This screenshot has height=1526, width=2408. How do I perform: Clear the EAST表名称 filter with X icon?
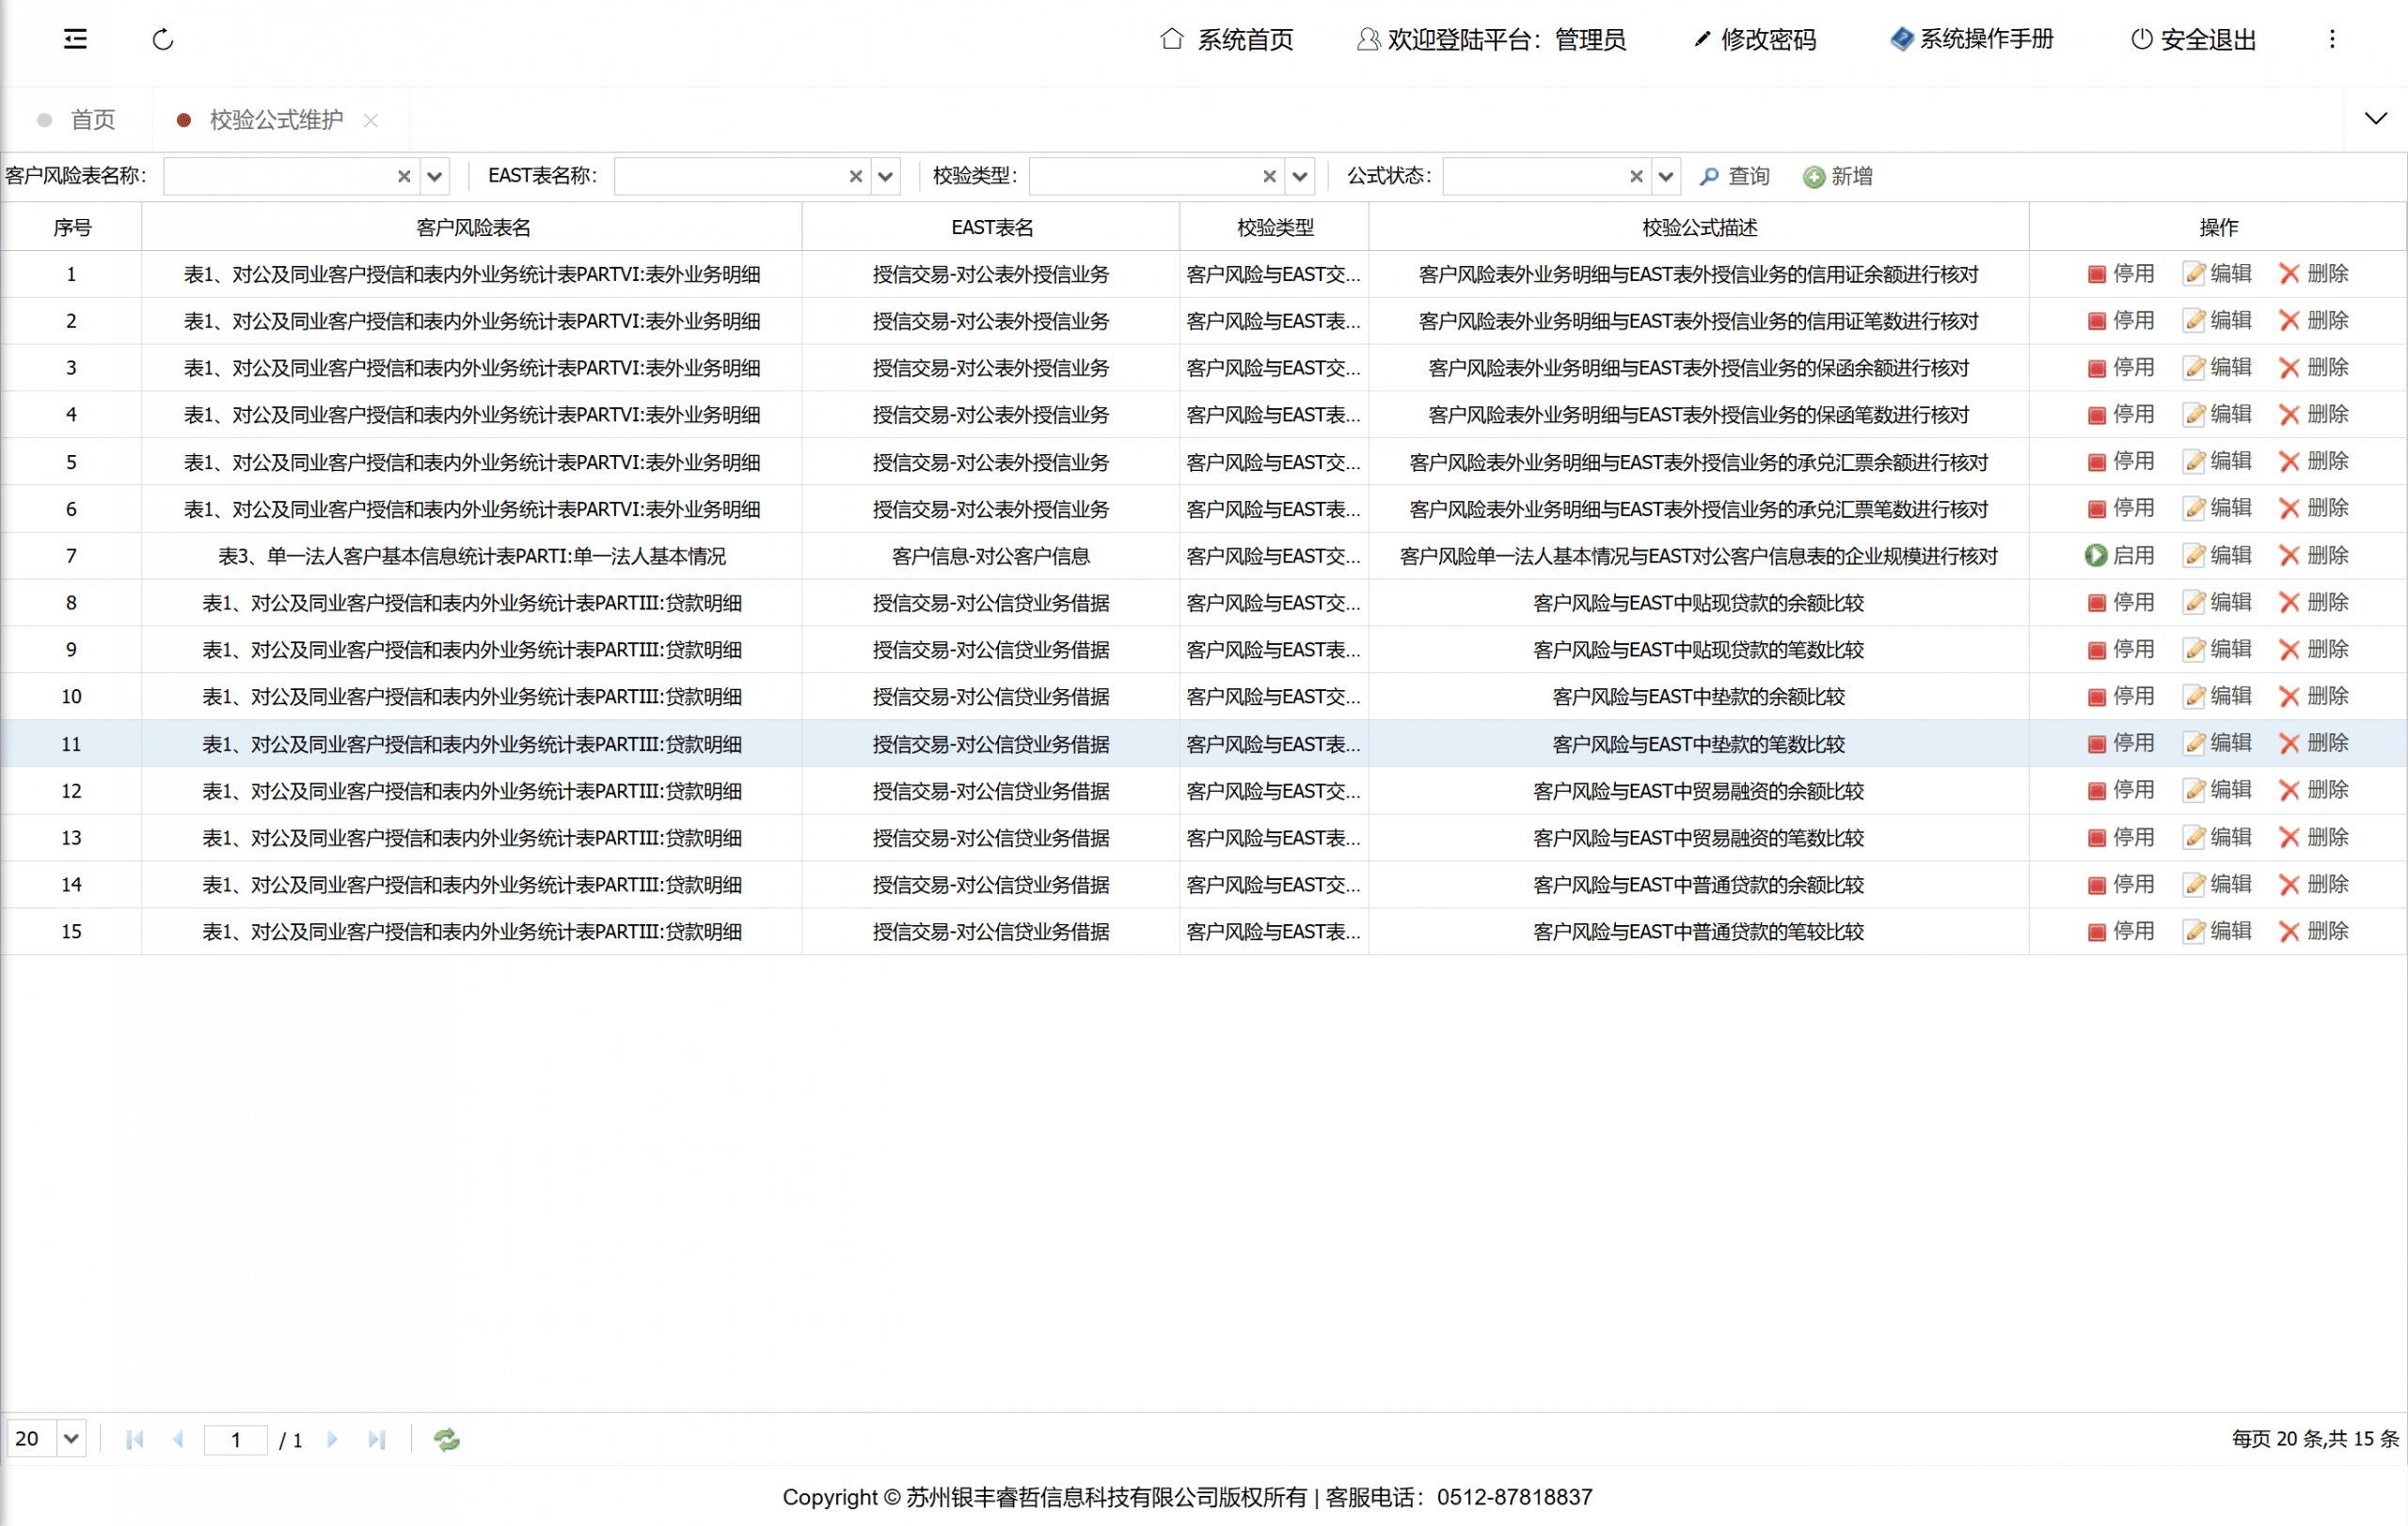click(855, 176)
